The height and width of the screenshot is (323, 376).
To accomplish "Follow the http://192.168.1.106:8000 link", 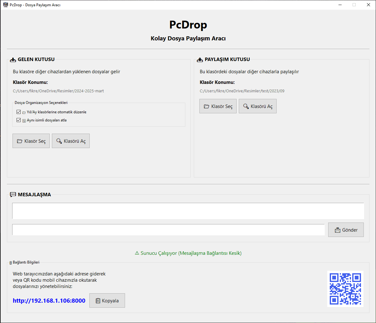I will (x=49, y=300).
